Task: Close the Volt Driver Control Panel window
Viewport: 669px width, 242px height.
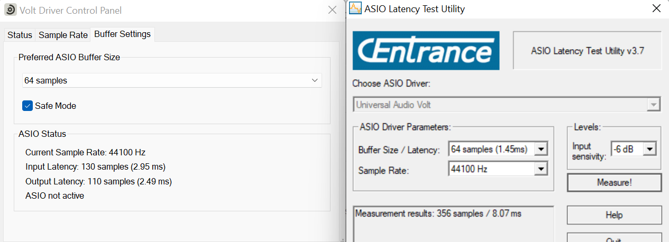Action: click(332, 10)
